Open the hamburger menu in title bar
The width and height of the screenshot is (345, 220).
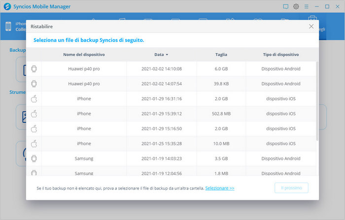tap(306, 6)
